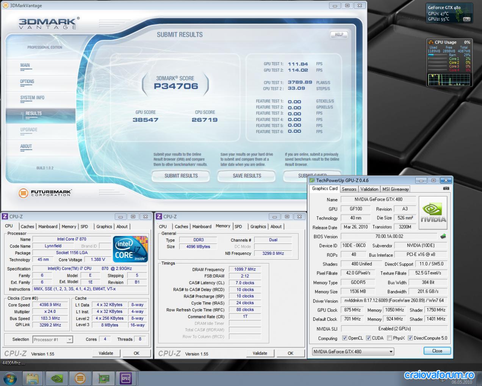
Task: Click the left CPU-Z window title icon
Action: [x=5, y=217]
